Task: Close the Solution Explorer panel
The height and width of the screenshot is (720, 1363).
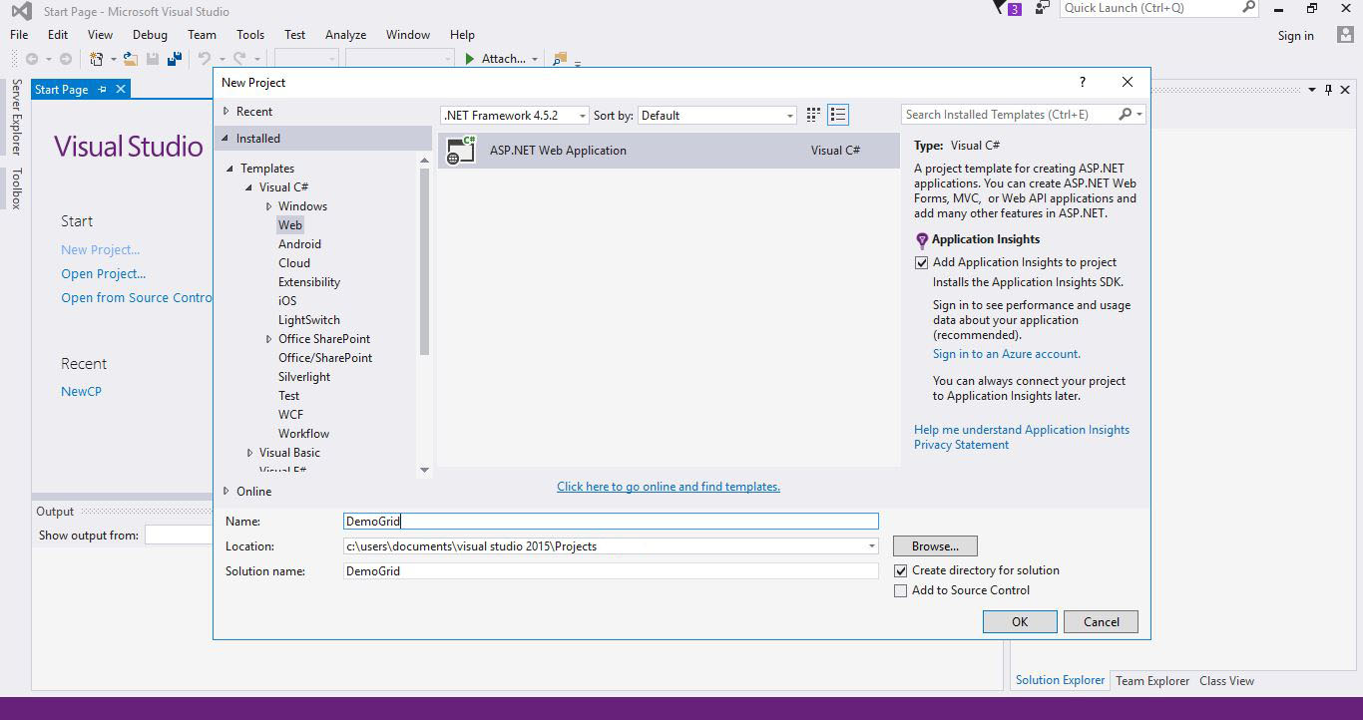Action: pos(1347,90)
